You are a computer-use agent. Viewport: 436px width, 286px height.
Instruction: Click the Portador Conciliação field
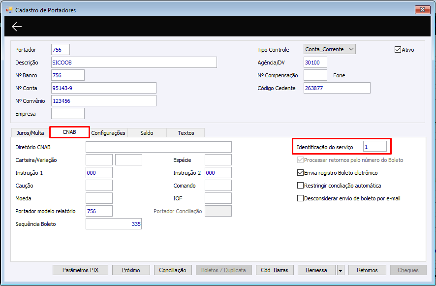218,211
